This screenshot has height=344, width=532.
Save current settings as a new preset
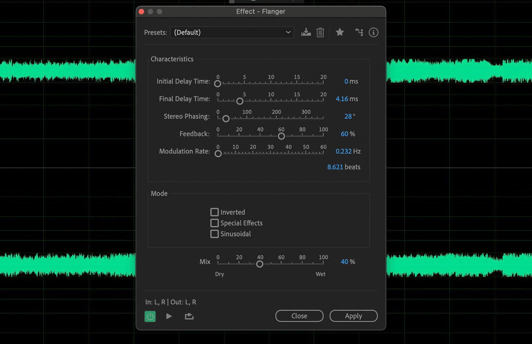coord(306,32)
